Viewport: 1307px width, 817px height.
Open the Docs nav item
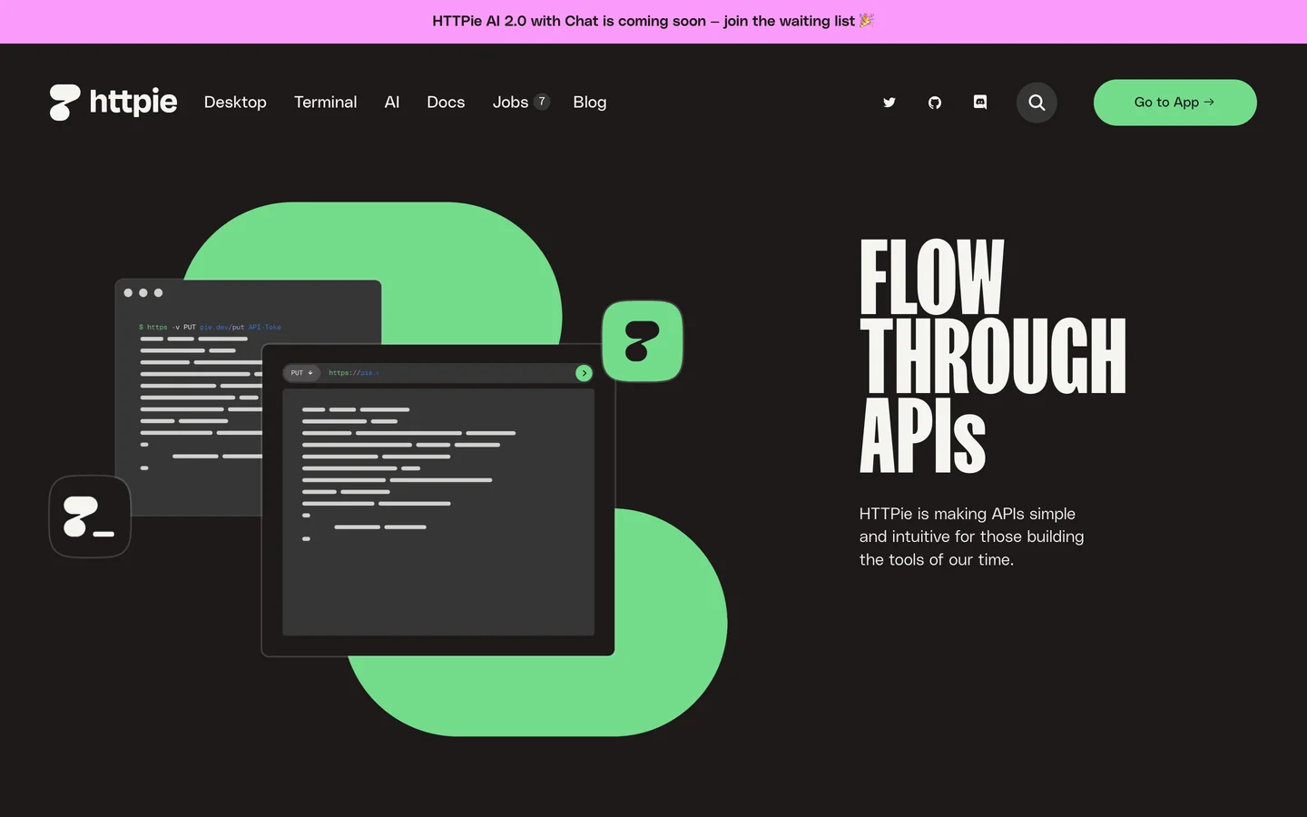pos(446,103)
